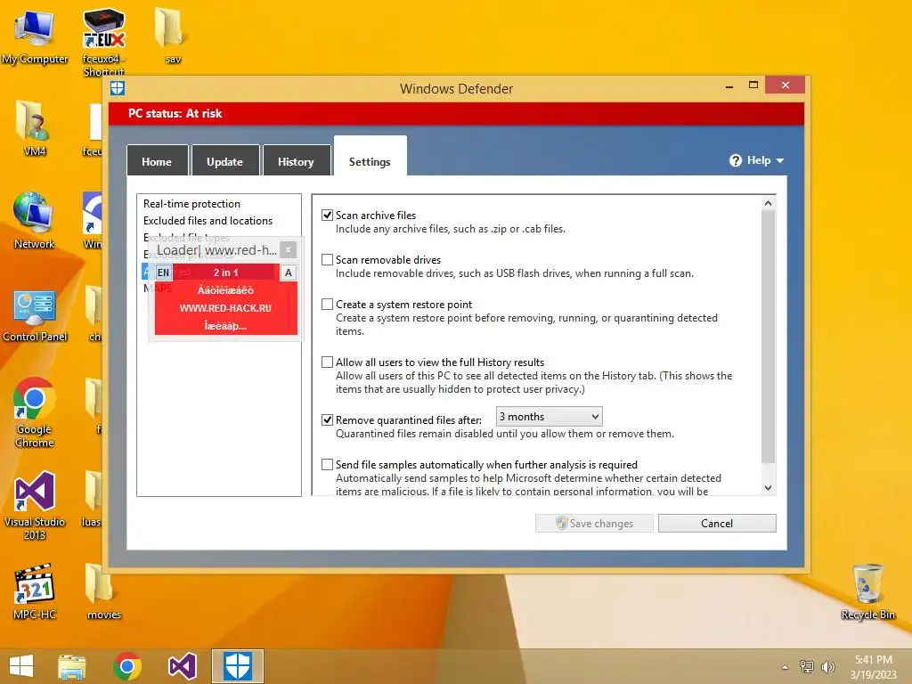This screenshot has height=684, width=912.
Task: Switch to the History tab
Action: click(296, 160)
